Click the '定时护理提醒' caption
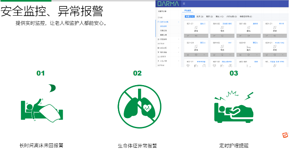 pos(234,146)
